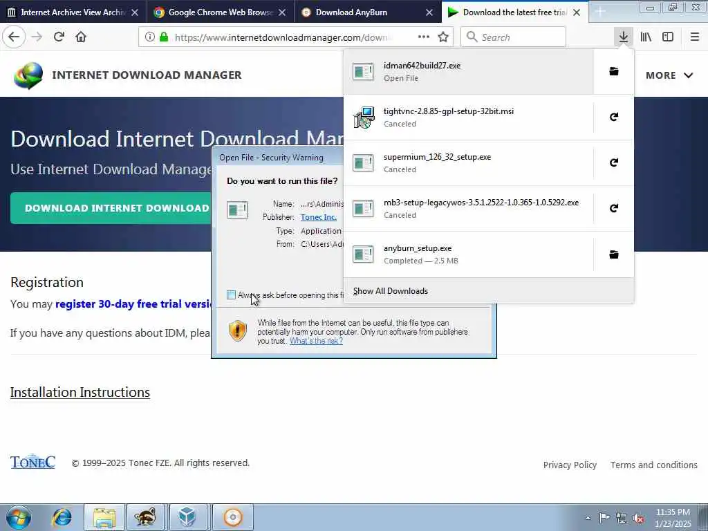This screenshot has width=708, height=531.
Task: Go back using the browser back arrow
Action: [14, 37]
